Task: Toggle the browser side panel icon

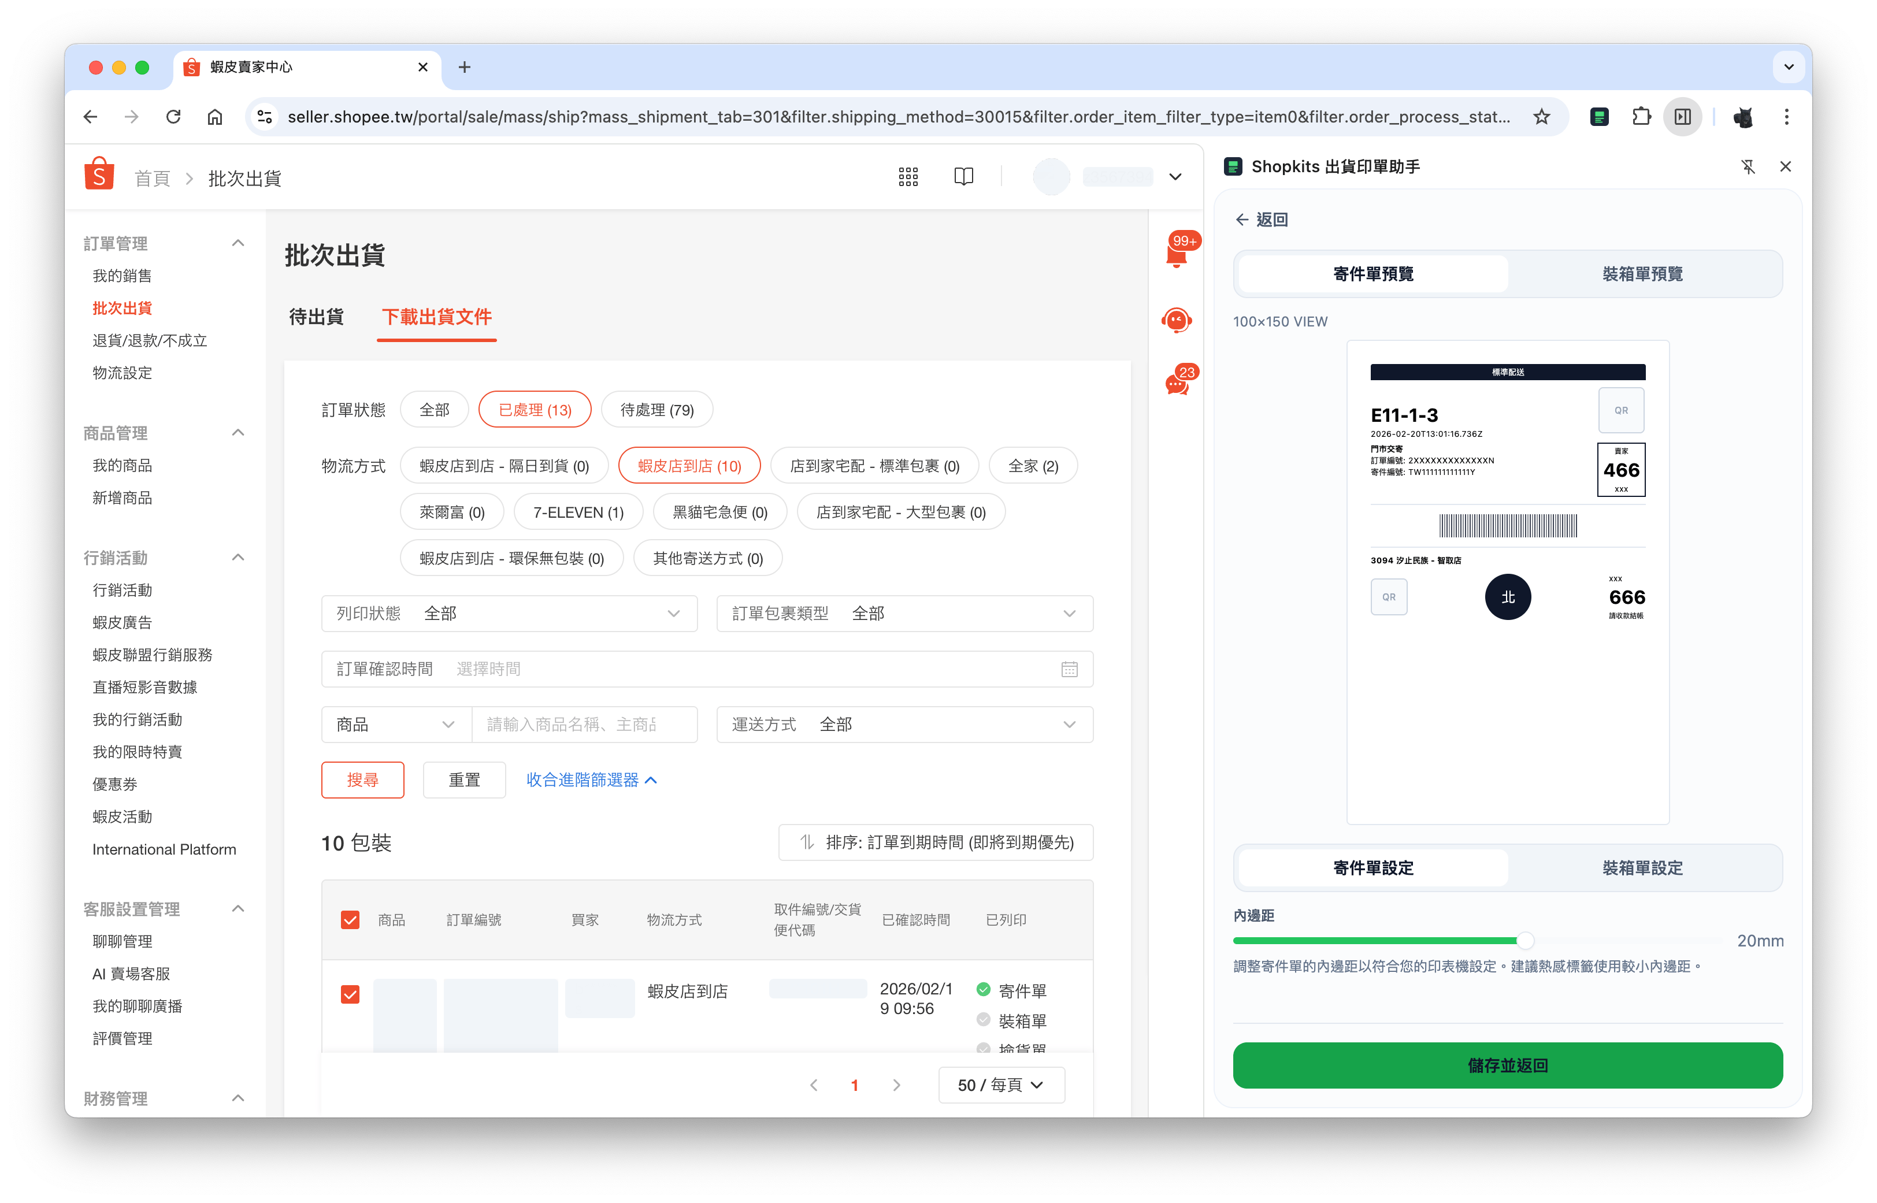Action: [x=1682, y=117]
